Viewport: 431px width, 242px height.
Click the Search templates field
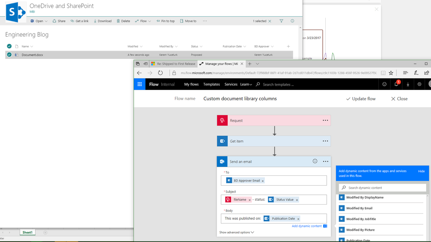click(x=278, y=85)
